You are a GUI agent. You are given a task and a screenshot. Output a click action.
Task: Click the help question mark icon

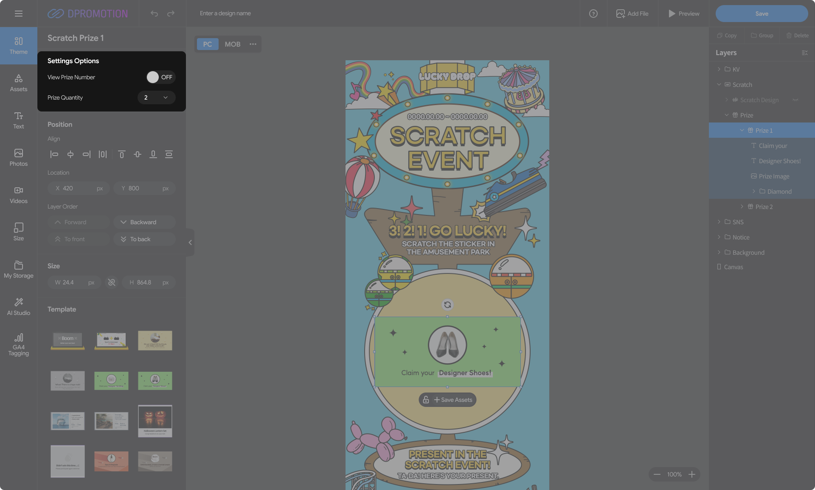tap(593, 14)
